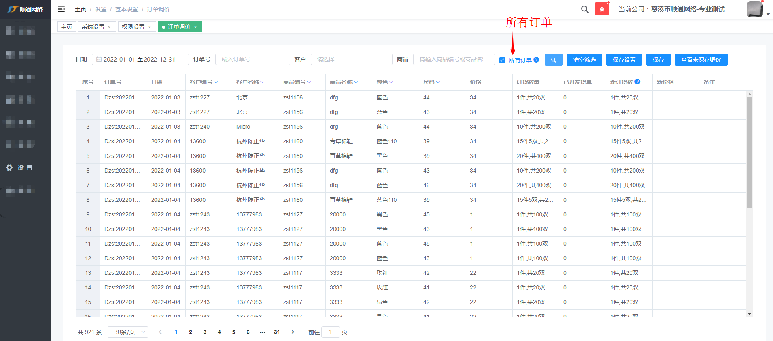Open the 30条/页 page size dropdown
773x341 pixels.
tap(128, 332)
